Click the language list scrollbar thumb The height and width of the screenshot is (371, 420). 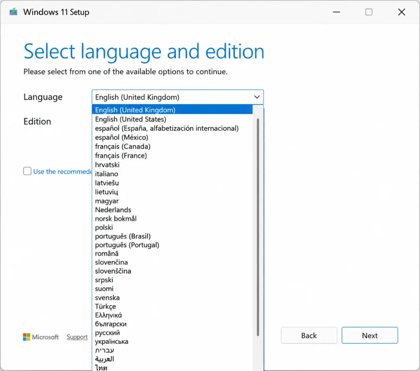click(x=258, y=227)
